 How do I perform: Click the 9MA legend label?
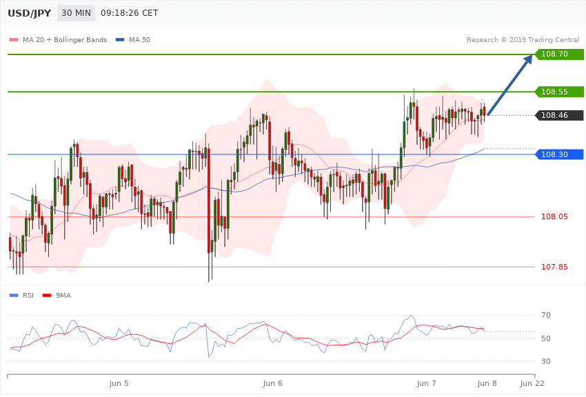(x=63, y=296)
